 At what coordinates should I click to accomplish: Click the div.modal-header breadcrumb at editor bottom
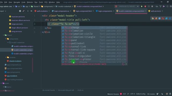click(49, 90)
